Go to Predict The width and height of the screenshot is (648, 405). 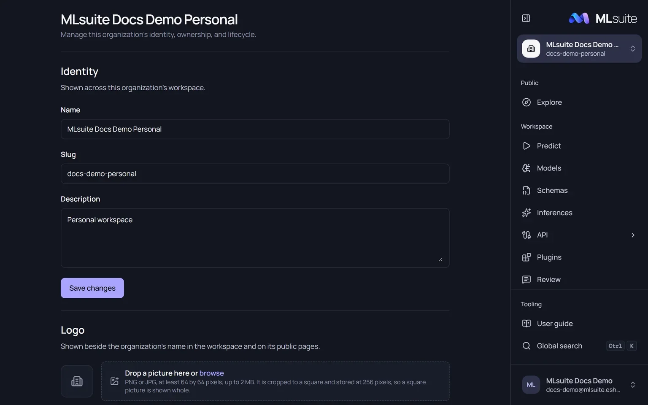579,146
